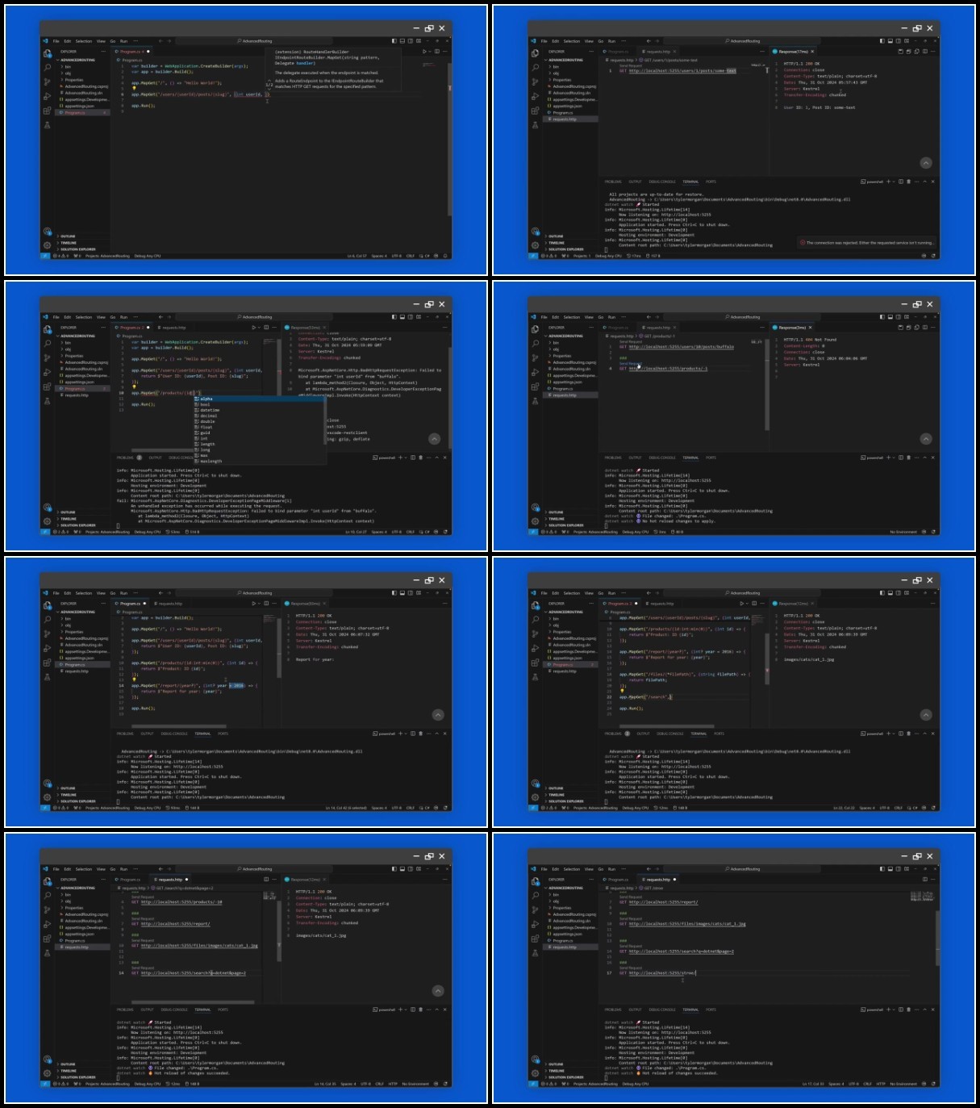Click scroll-to-top circle in Response(17ms) window

pyautogui.click(x=926, y=163)
